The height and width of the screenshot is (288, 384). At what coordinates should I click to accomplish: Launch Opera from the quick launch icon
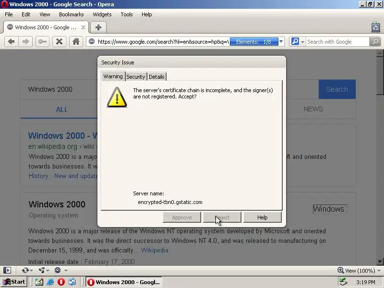tap(61, 282)
